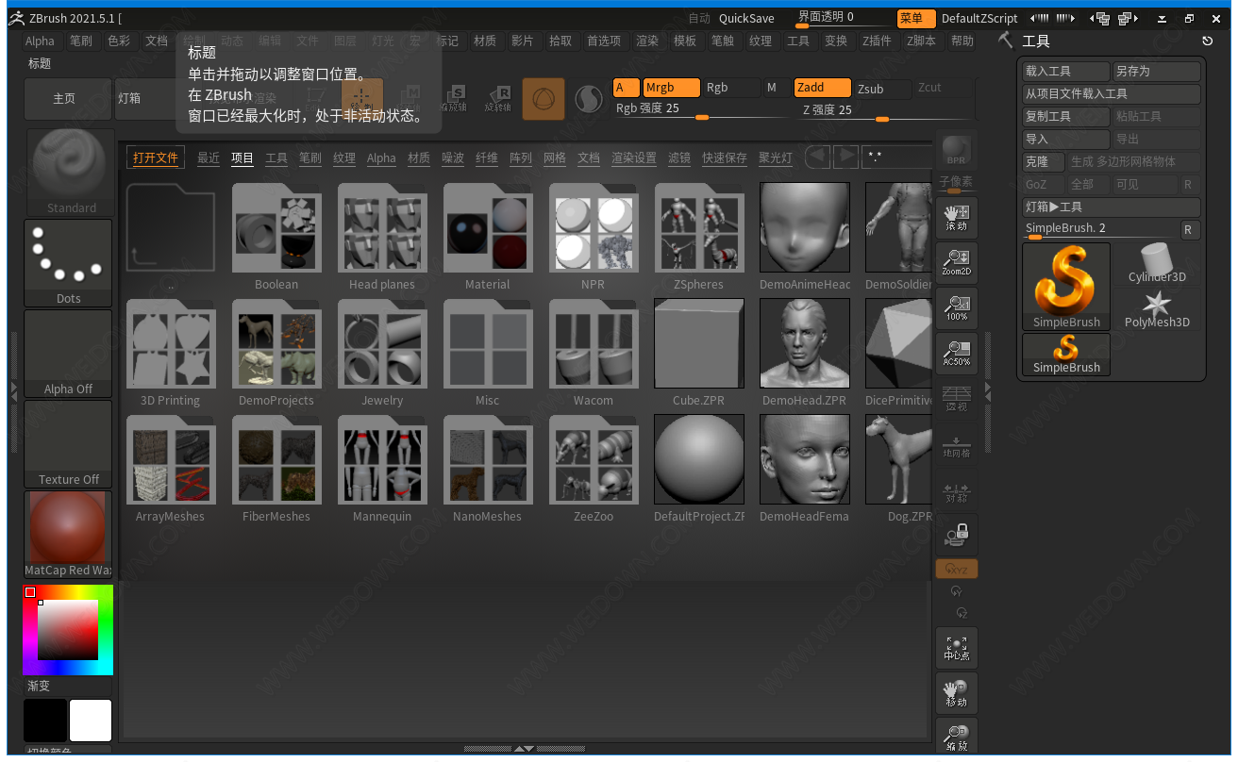Click the QuickSave button
The image size is (1238, 762).
746,18
